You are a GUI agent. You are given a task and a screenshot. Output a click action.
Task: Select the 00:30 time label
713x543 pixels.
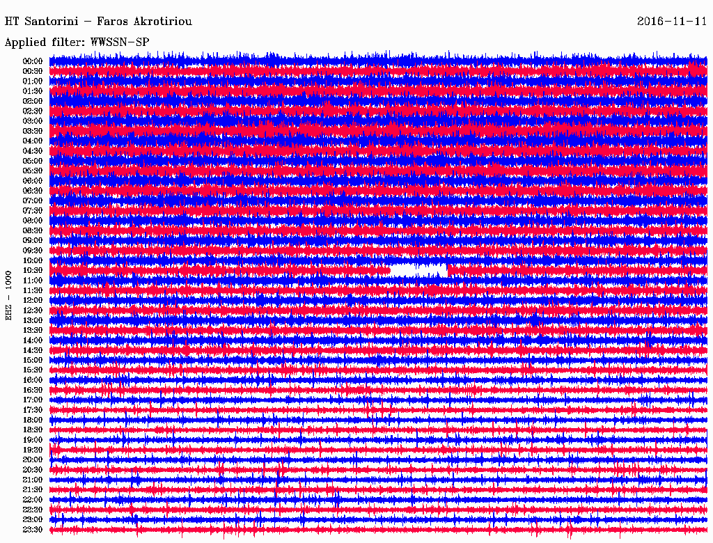33,71
